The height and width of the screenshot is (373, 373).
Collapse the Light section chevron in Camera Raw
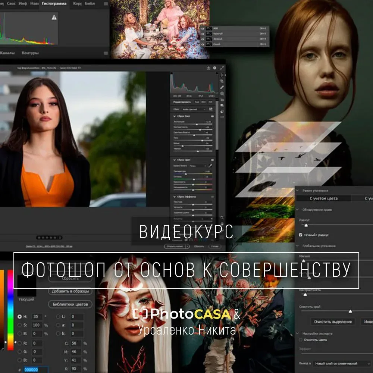174,116
